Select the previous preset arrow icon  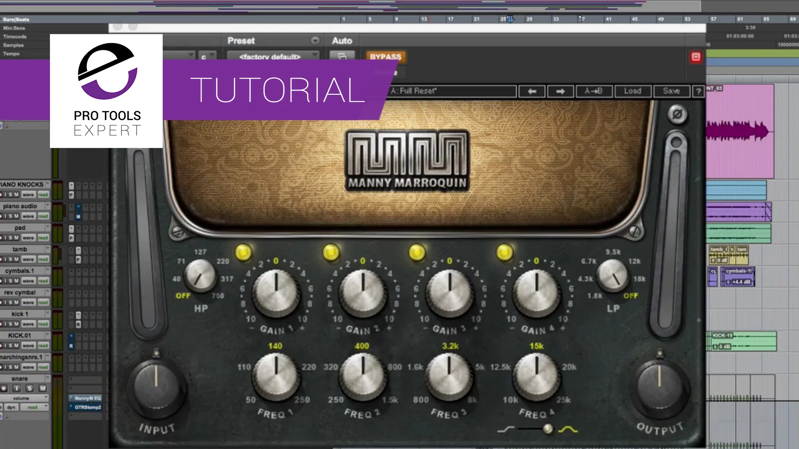point(531,91)
